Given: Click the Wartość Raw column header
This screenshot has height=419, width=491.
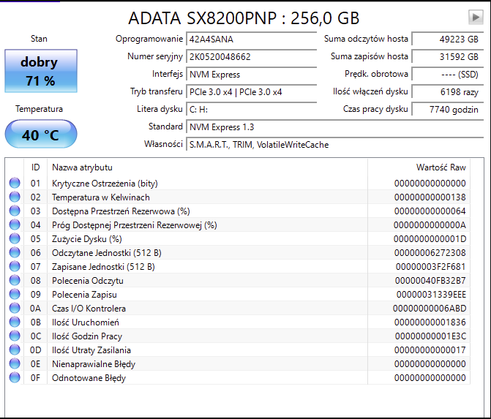Looking at the screenshot, I should [441, 167].
